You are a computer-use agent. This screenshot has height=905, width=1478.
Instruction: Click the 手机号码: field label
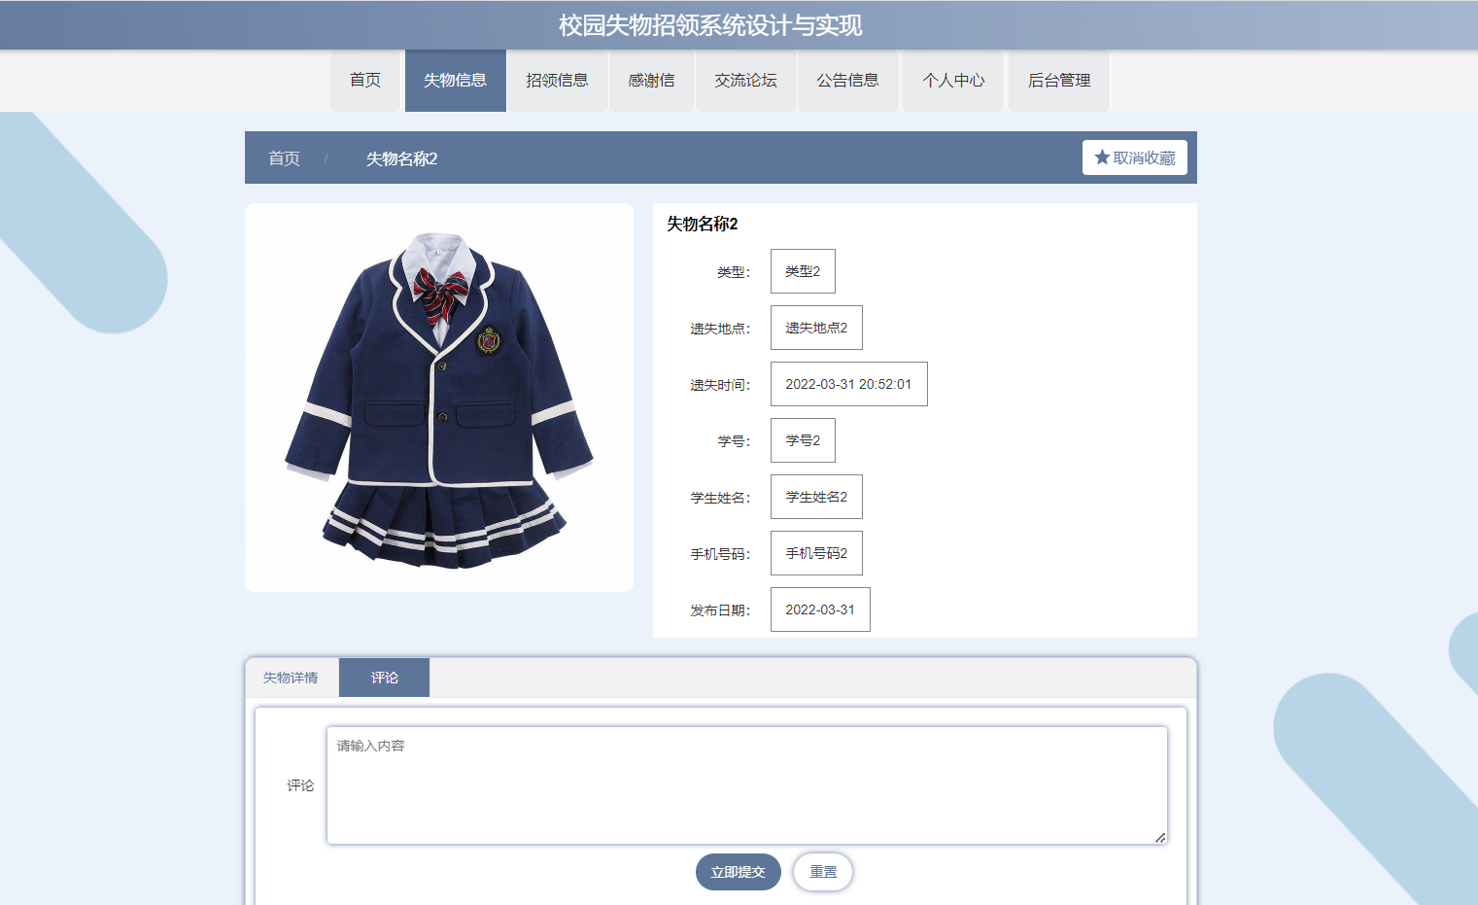pyautogui.click(x=720, y=554)
